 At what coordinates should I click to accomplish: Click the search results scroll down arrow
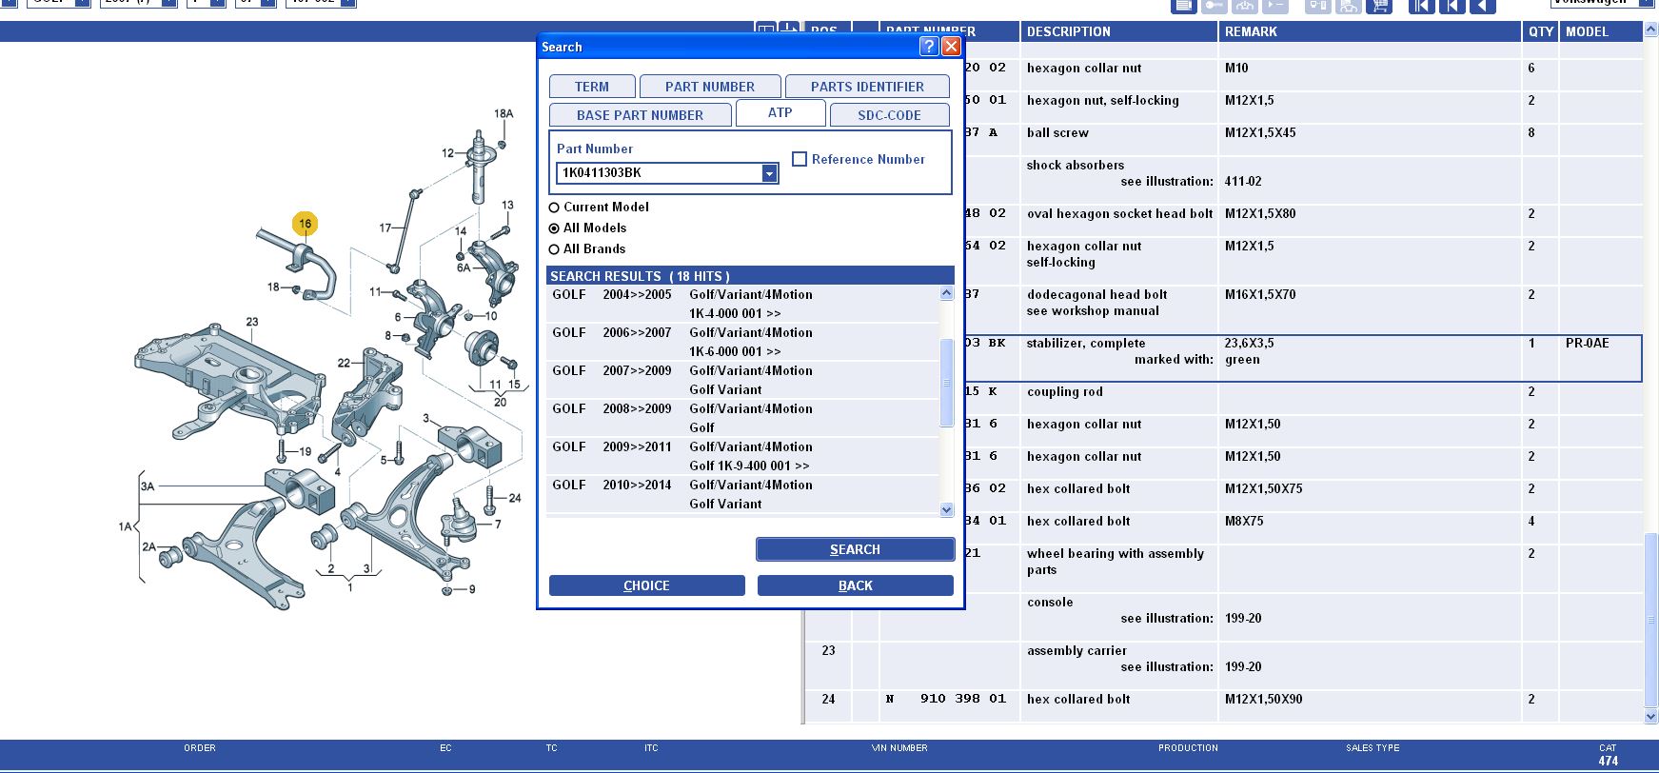click(x=946, y=509)
